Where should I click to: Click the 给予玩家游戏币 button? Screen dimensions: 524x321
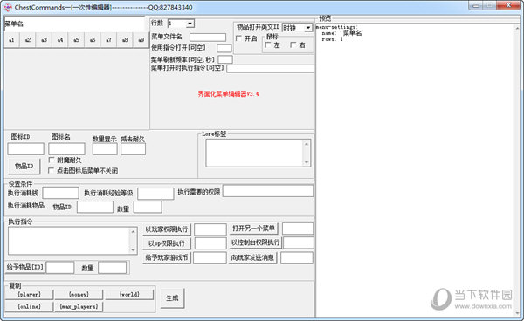click(x=167, y=257)
